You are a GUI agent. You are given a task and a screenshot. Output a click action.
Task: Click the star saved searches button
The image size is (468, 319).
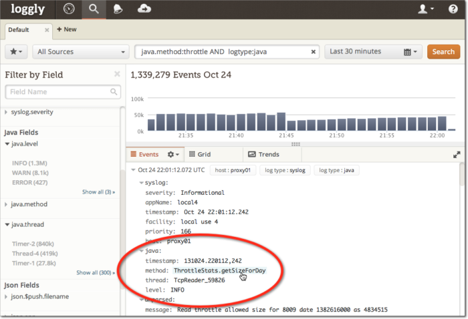click(15, 52)
